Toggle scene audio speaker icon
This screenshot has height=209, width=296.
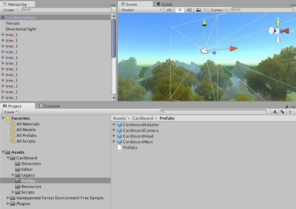(189, 10)
